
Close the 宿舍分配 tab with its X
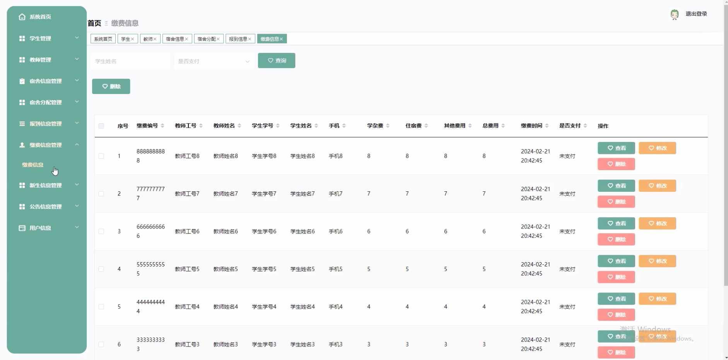[218, 39]
